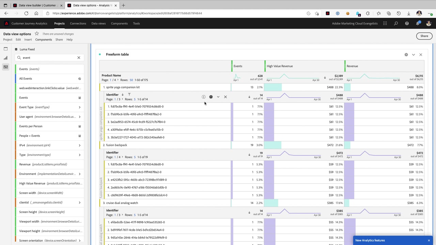Open column settings gear in Identifier header
The height and width of the screenshot is (245, 436).
[211, 97]
